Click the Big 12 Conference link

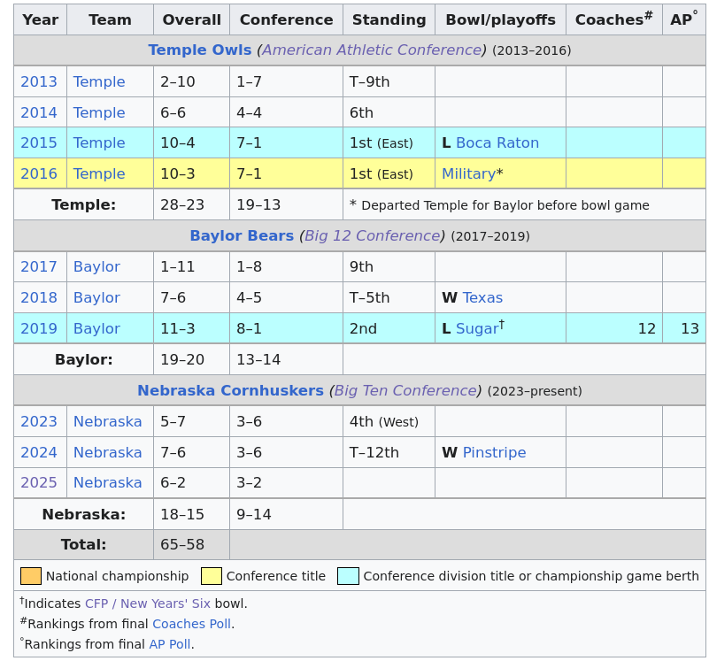click(x=372, y=236)
